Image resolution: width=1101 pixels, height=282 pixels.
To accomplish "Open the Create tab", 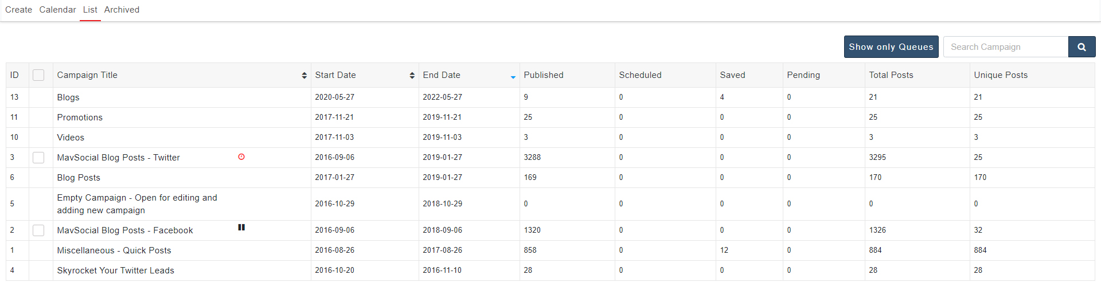I will (18, 10).
